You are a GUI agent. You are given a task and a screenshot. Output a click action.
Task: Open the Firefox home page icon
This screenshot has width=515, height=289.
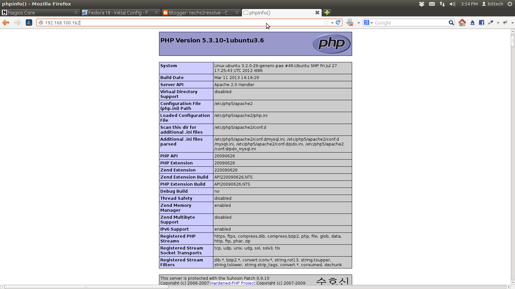tap(462, 22)
